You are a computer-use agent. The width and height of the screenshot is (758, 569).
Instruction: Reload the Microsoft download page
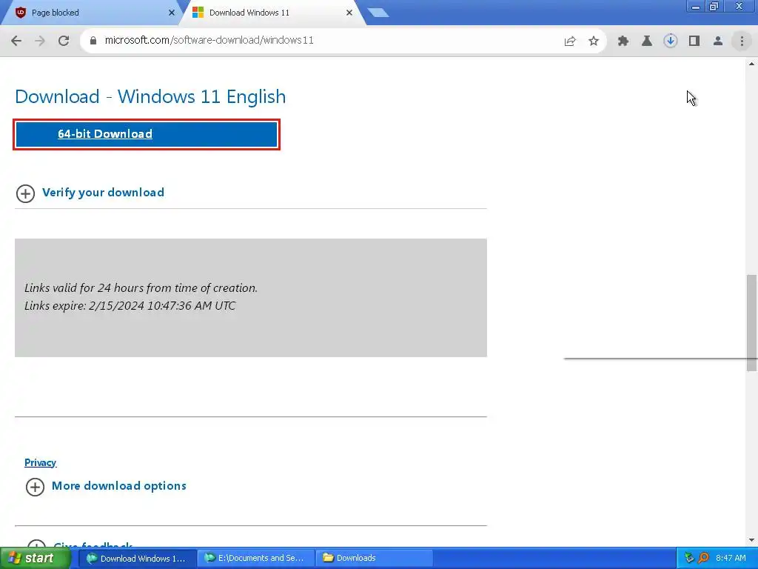64,41
